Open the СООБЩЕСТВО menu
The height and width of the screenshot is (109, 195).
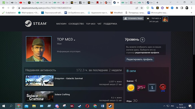pos(76,24)
